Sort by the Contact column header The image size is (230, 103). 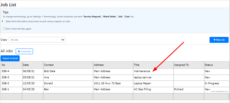[68, 65]
